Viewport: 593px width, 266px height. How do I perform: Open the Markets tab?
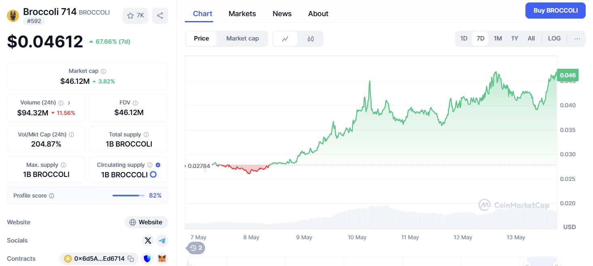[242, 14]
